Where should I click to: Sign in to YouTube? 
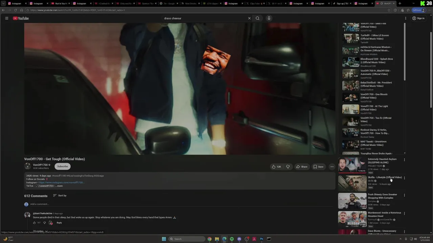pos(418,18)
